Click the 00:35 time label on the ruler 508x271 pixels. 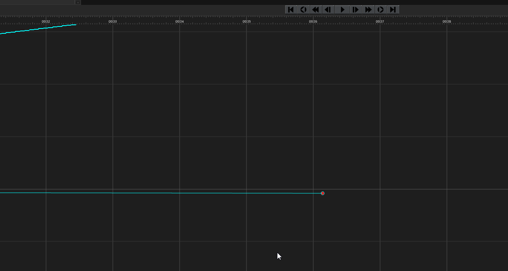(x=246, y=22)
